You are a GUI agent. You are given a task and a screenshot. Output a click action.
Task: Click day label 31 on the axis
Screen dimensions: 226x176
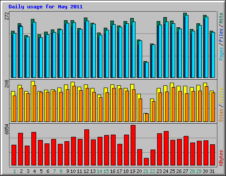pyautogui.click(x=212, y=171)
